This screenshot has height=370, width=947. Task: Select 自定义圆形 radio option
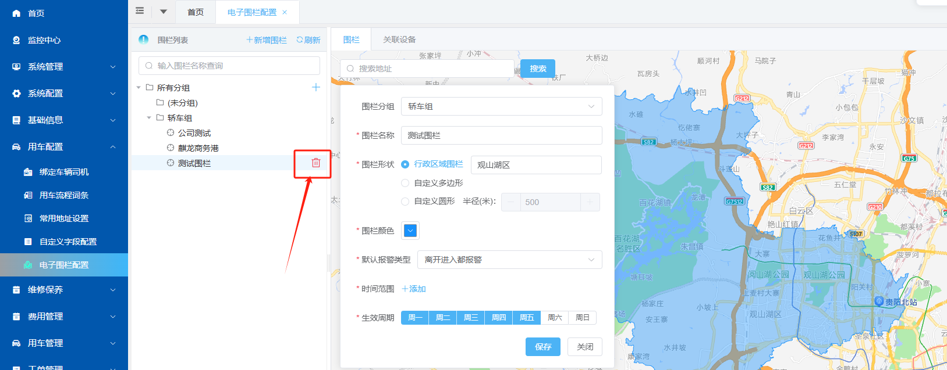405,202
